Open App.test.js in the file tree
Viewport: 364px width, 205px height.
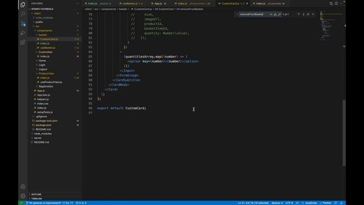click(44, 95)
